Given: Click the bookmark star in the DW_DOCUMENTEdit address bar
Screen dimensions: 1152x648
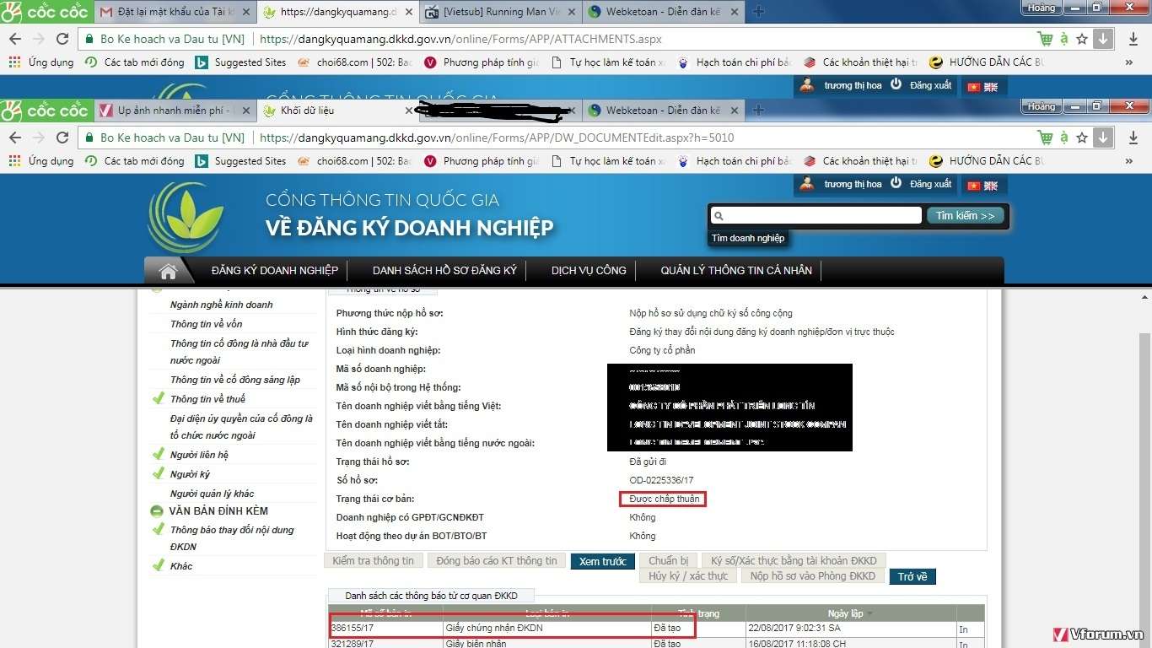Looking at the screenshot, I should click(x=1082, y=138).
